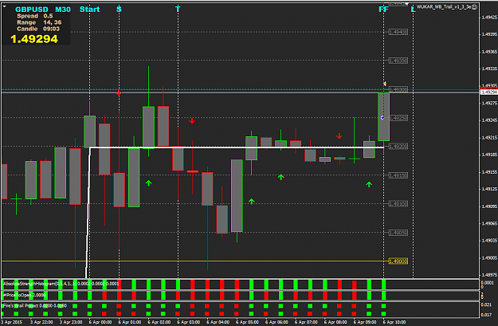
Task: Click the 6 Apr 05:00 time label
Action: tap(248, 322)
